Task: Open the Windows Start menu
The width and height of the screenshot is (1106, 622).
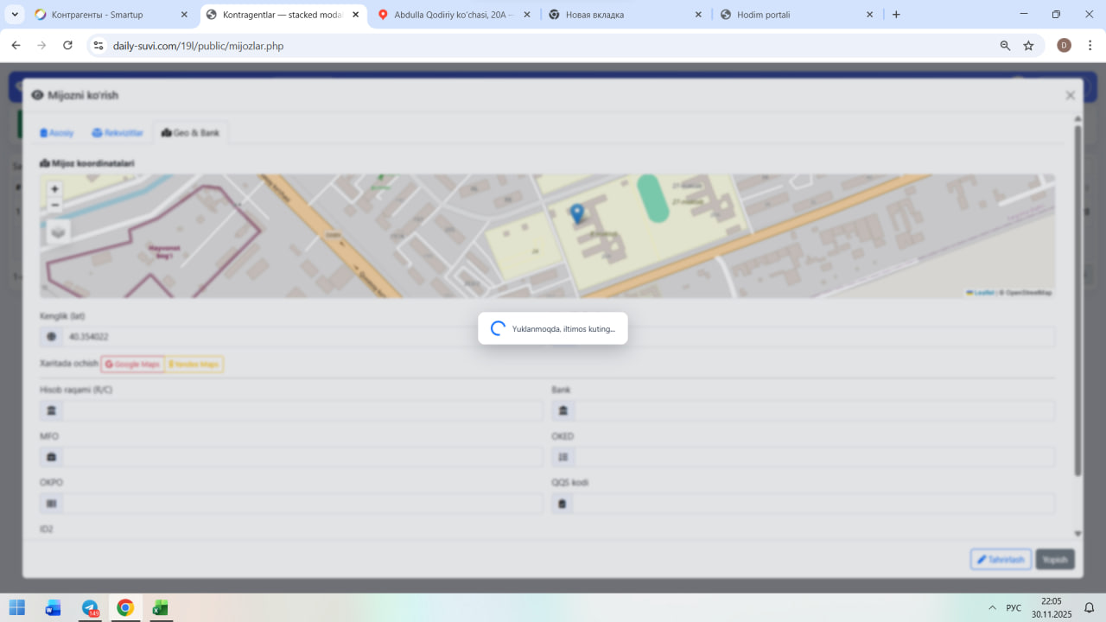Action: tap(16, 607)
